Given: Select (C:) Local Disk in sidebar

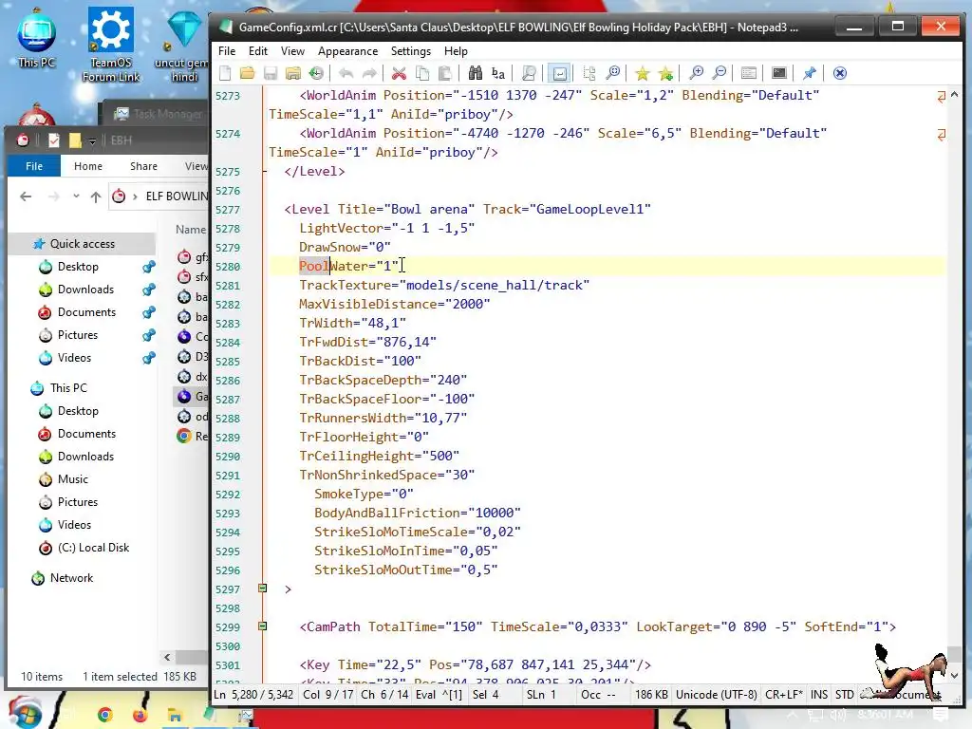Looking at the screenshot, I should click(93, 548).
